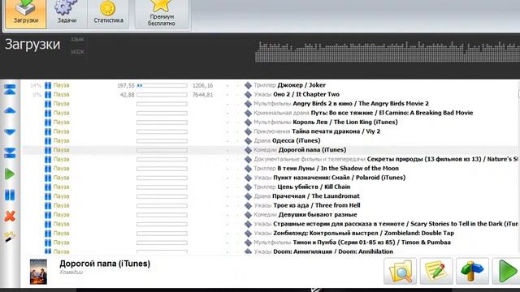Move download to bottom of queue

point(10,153)
